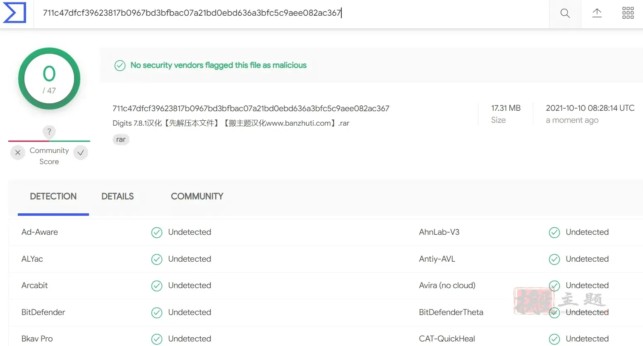This screenshot has width=643, height=346.
Task: Click the rar tag chip
Action: pos(121,139)
